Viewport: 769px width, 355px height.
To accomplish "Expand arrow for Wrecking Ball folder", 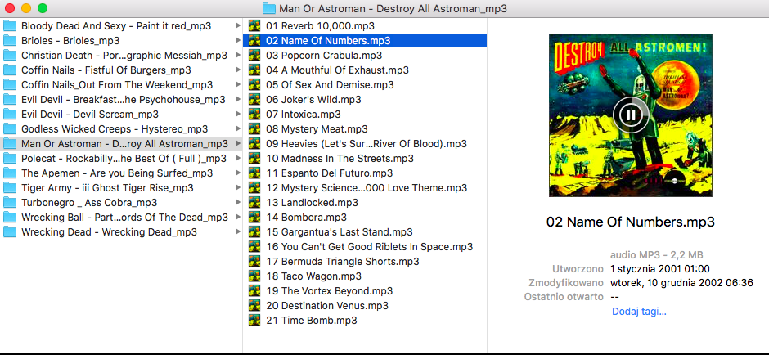I will [238, 217].
